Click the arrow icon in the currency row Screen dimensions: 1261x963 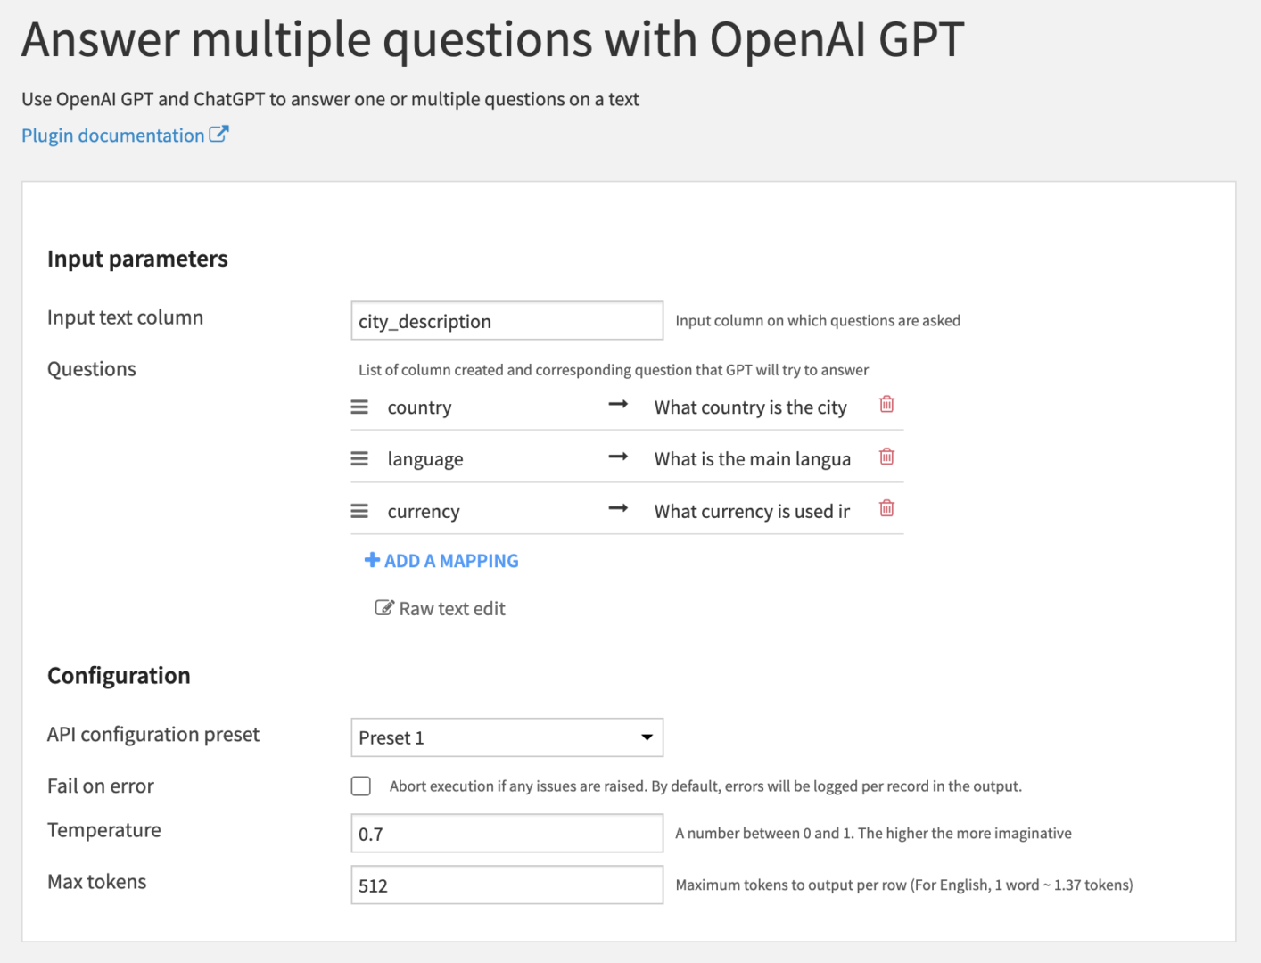point(618,507)
